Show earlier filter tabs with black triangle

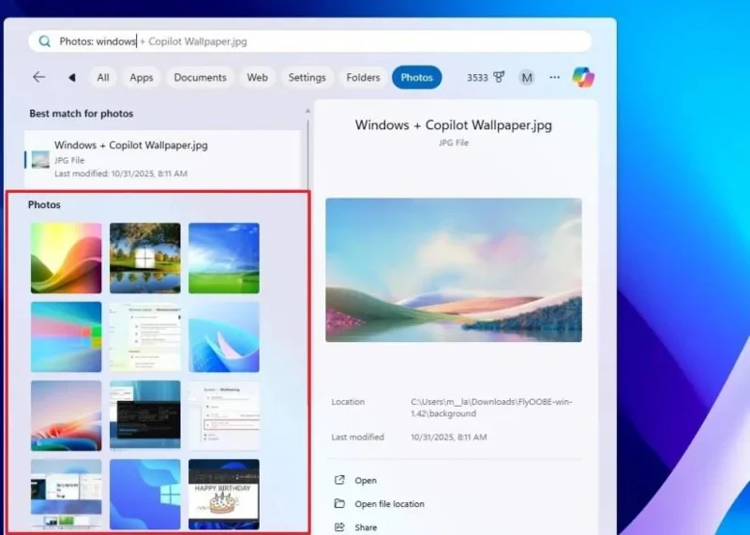pyautogui.click(x=72, y=78)
